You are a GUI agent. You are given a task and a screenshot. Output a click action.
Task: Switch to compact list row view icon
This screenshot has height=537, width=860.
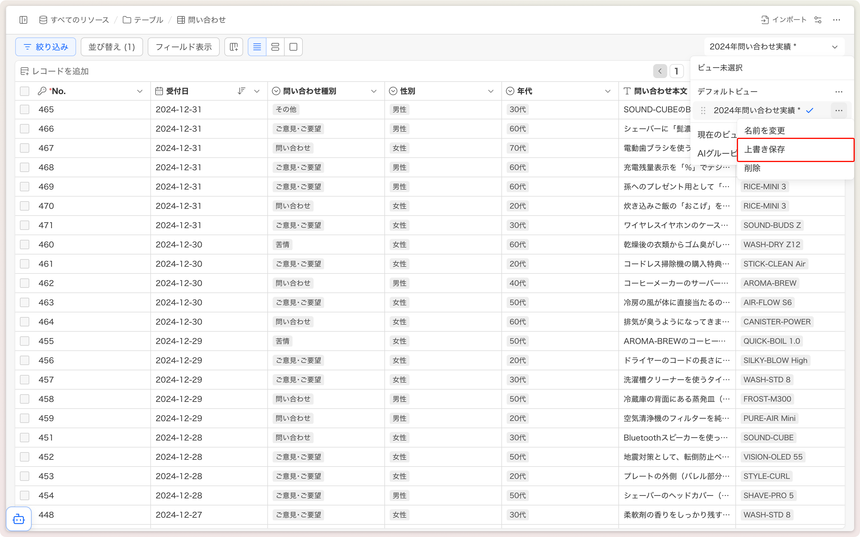(x=257, y=47)
